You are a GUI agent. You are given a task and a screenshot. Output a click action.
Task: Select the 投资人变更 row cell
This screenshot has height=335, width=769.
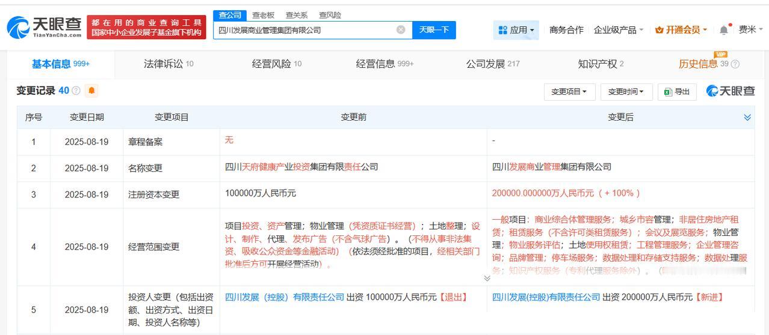click(171, 310)
